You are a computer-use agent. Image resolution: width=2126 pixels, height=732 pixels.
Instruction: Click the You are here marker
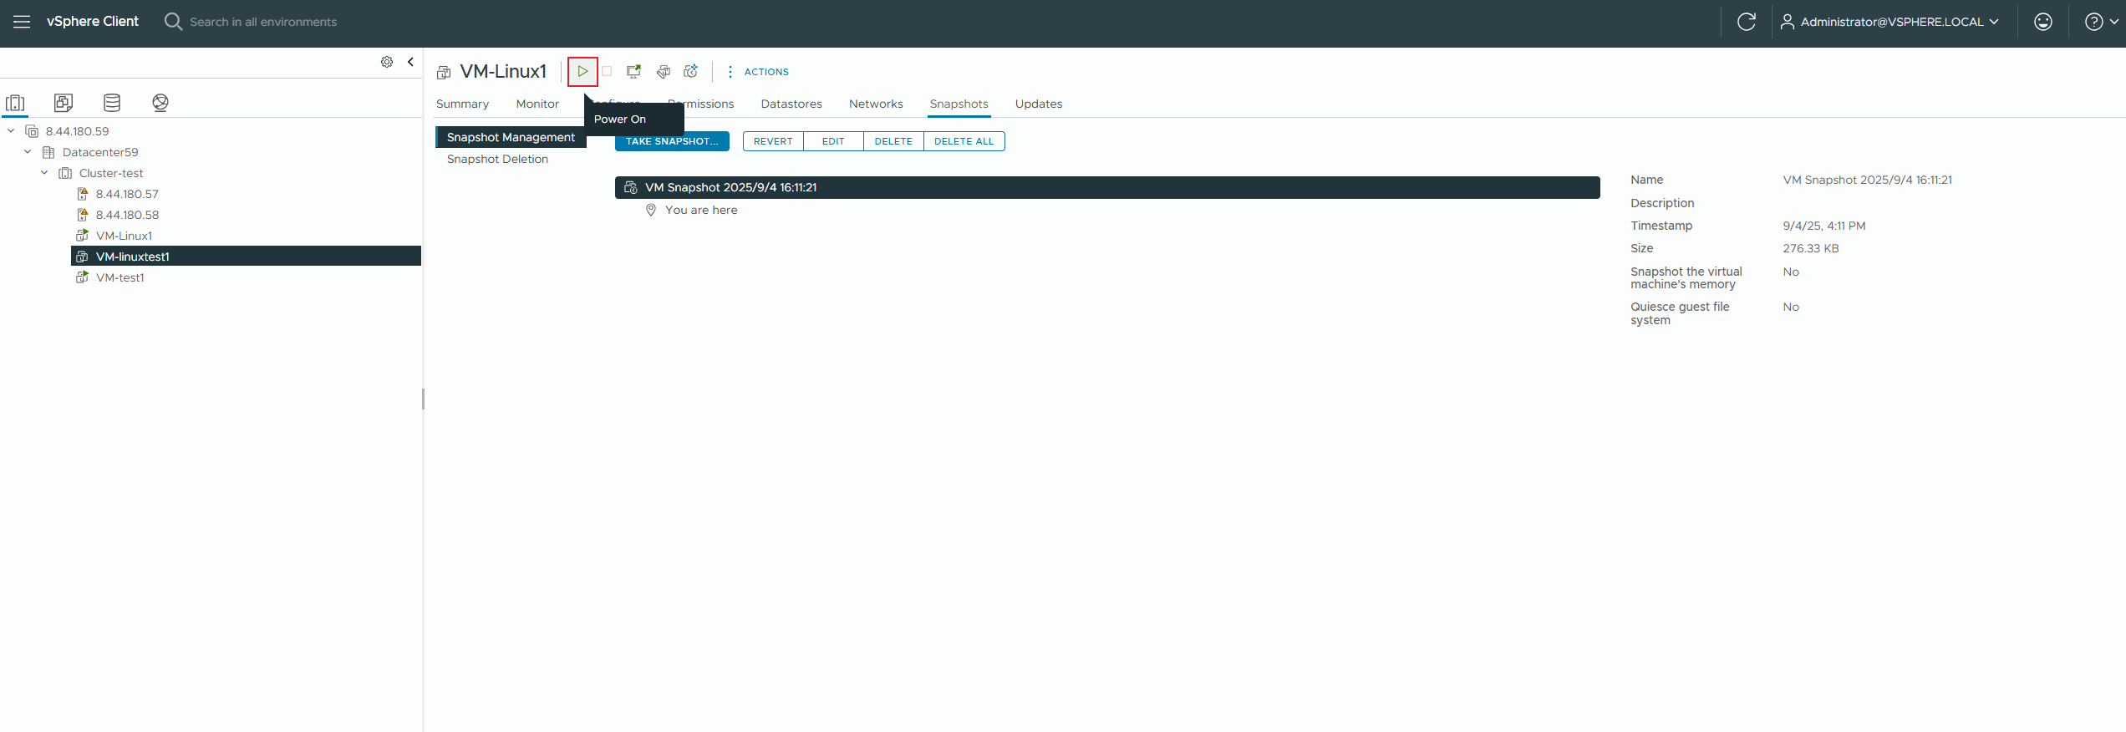701,210
